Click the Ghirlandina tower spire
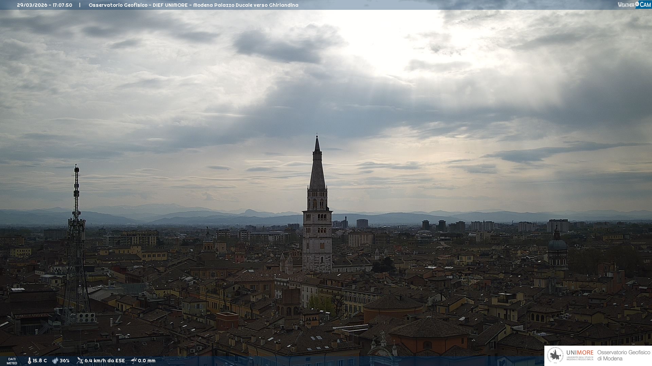Viewport: 652px width, 366px height. (x=317, y=166)
